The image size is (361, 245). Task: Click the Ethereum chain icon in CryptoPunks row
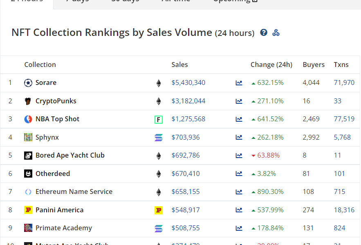click(x=159, y=101)
